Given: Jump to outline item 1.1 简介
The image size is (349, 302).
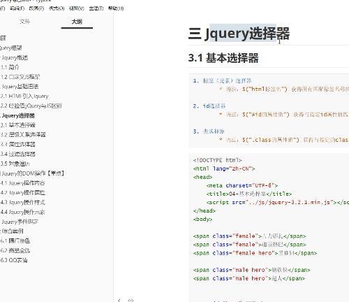Looking at the screenshot, I should pos(10,67).
